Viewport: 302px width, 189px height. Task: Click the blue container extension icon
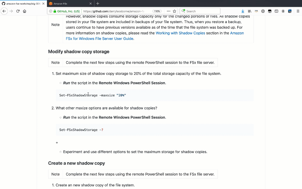tap(290, 11)
